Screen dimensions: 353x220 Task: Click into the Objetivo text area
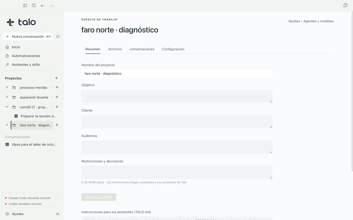tap(177, 96)
